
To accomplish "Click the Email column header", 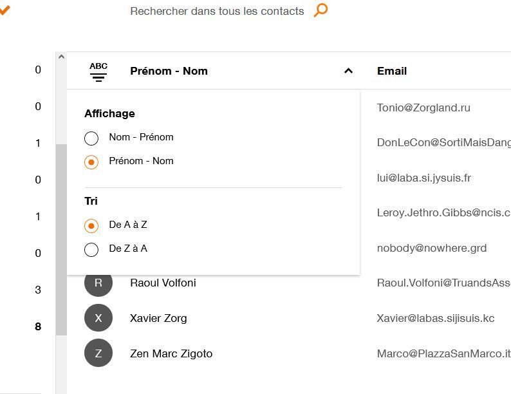I will coord(392,71).
